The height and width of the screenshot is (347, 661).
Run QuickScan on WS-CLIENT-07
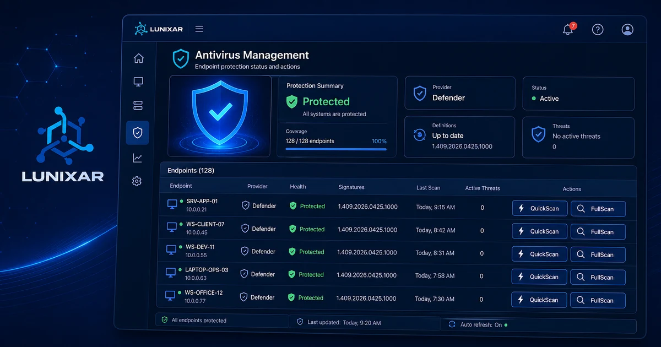coord(540,231)
